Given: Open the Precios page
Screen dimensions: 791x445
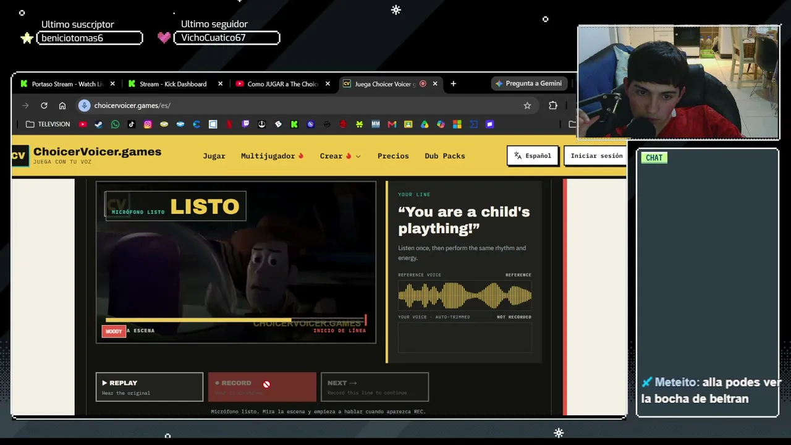Looking at the screenshot, I should (393, 156).
